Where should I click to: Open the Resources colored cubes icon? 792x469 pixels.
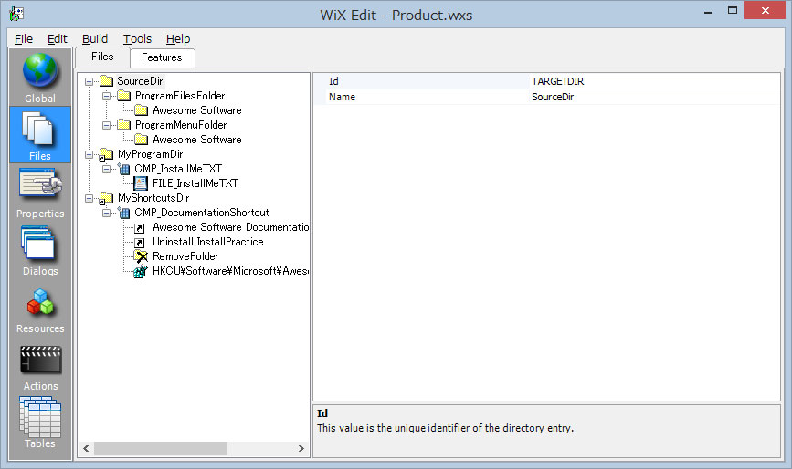40,301
